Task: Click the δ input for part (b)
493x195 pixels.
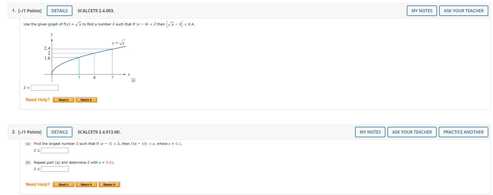Action: [55, 169]
